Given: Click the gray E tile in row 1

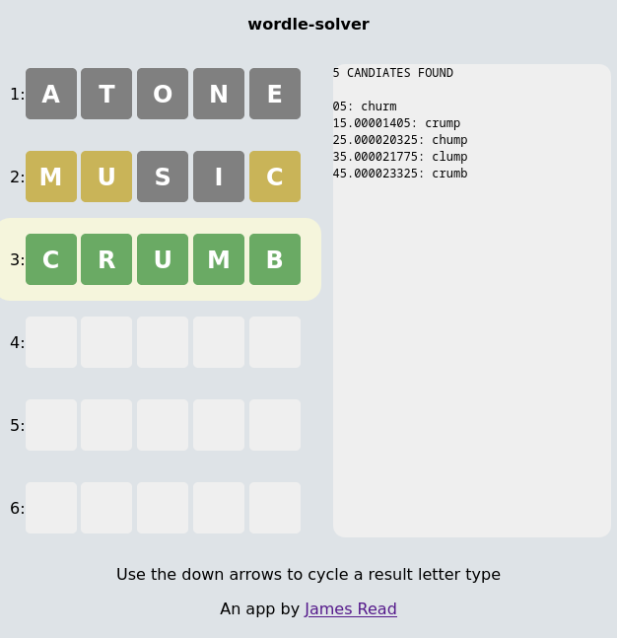Looking at the screenshot, I should pyautogui.click(x=275, y=94).
